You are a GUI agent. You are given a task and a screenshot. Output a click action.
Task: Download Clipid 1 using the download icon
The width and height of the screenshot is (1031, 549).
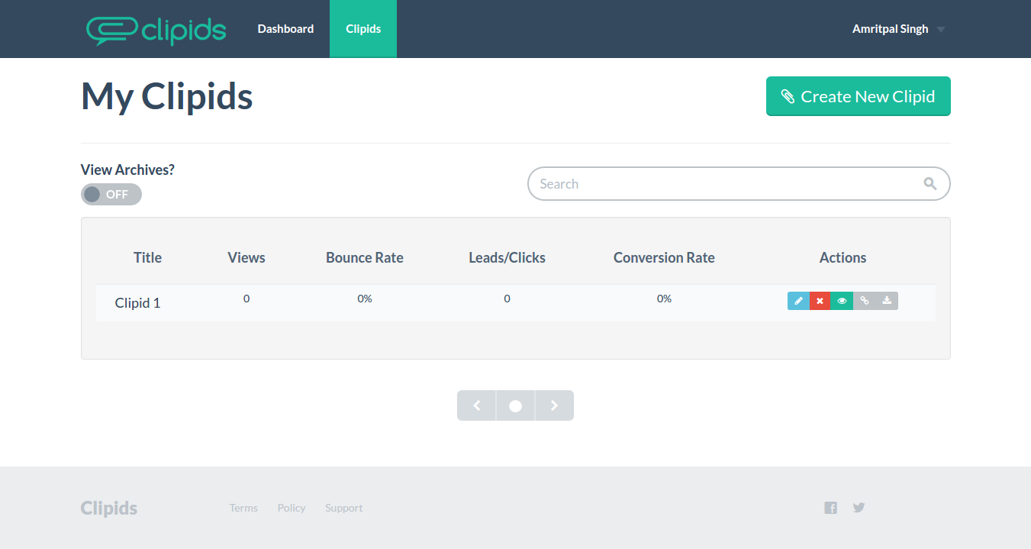point(887,301)
